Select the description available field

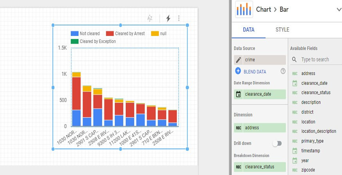point(311,102)
